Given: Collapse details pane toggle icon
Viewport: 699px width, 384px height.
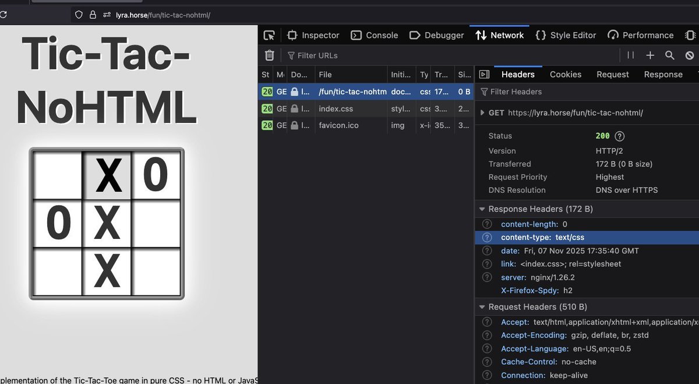Looking at the screenshot, I should tap(484, 74).
